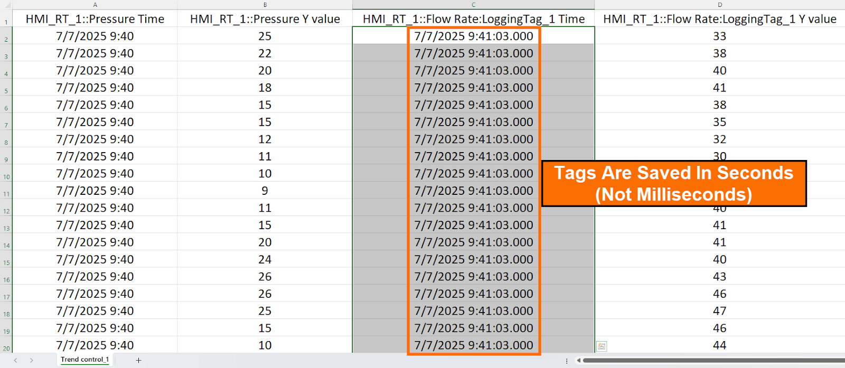
Task: Select Pressure Y value 25 in row 2
Action: (x=265, y=36)
